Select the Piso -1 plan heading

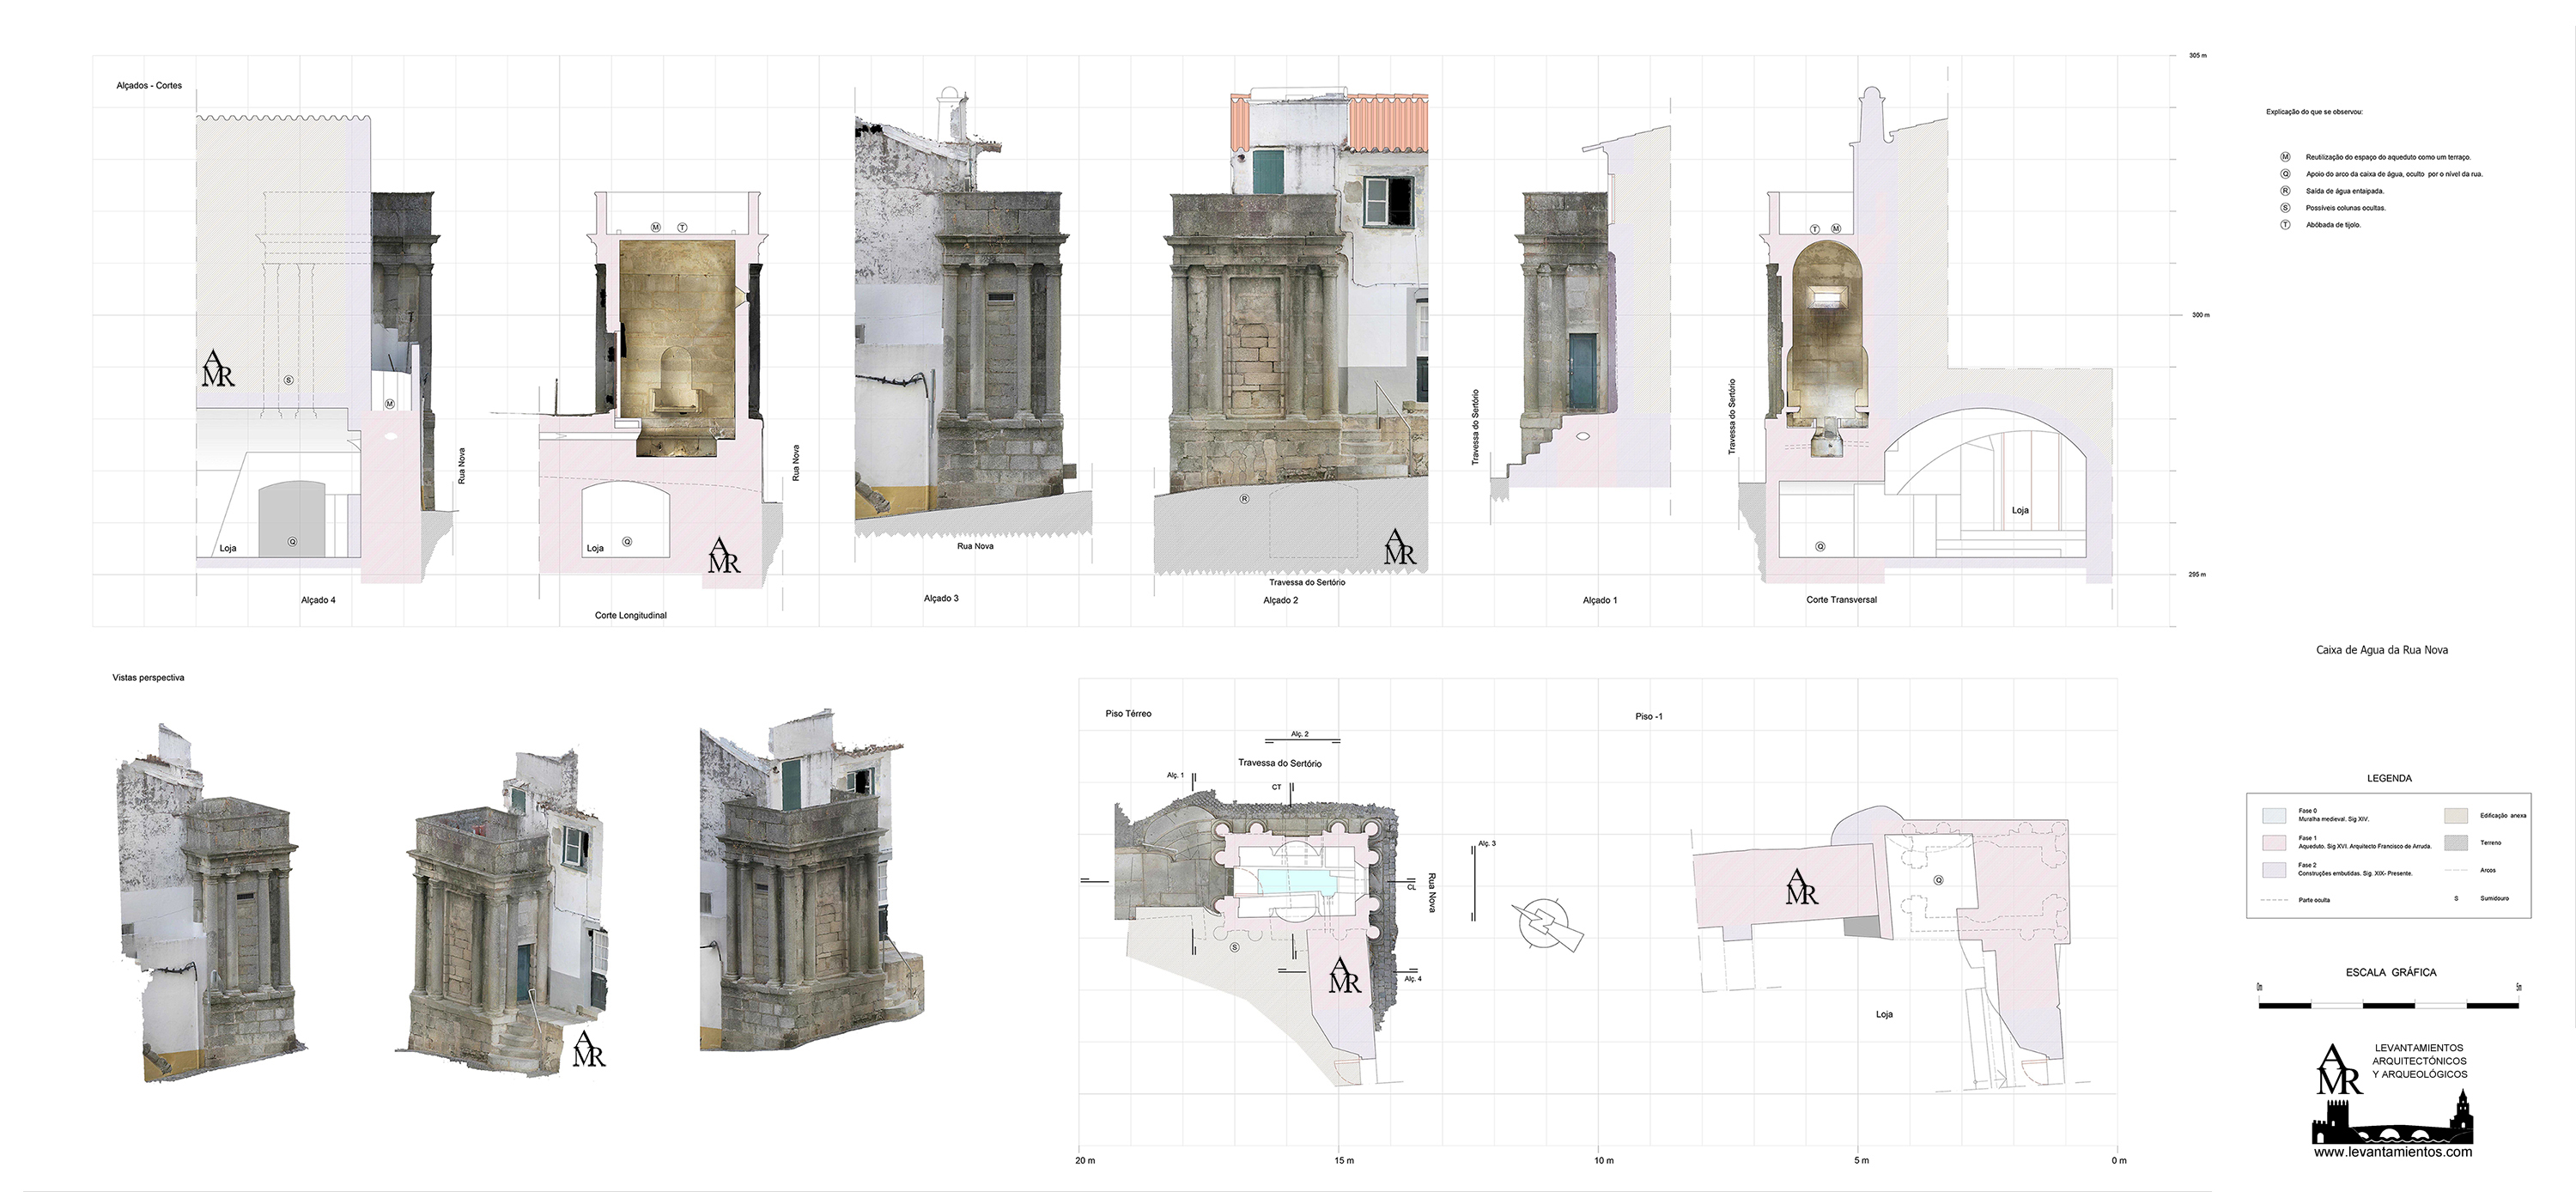1648,716
